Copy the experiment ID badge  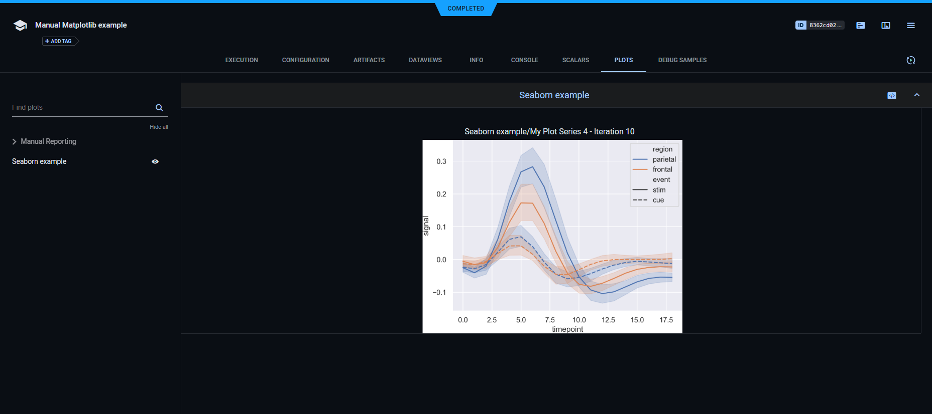click(x=820, y=25)
